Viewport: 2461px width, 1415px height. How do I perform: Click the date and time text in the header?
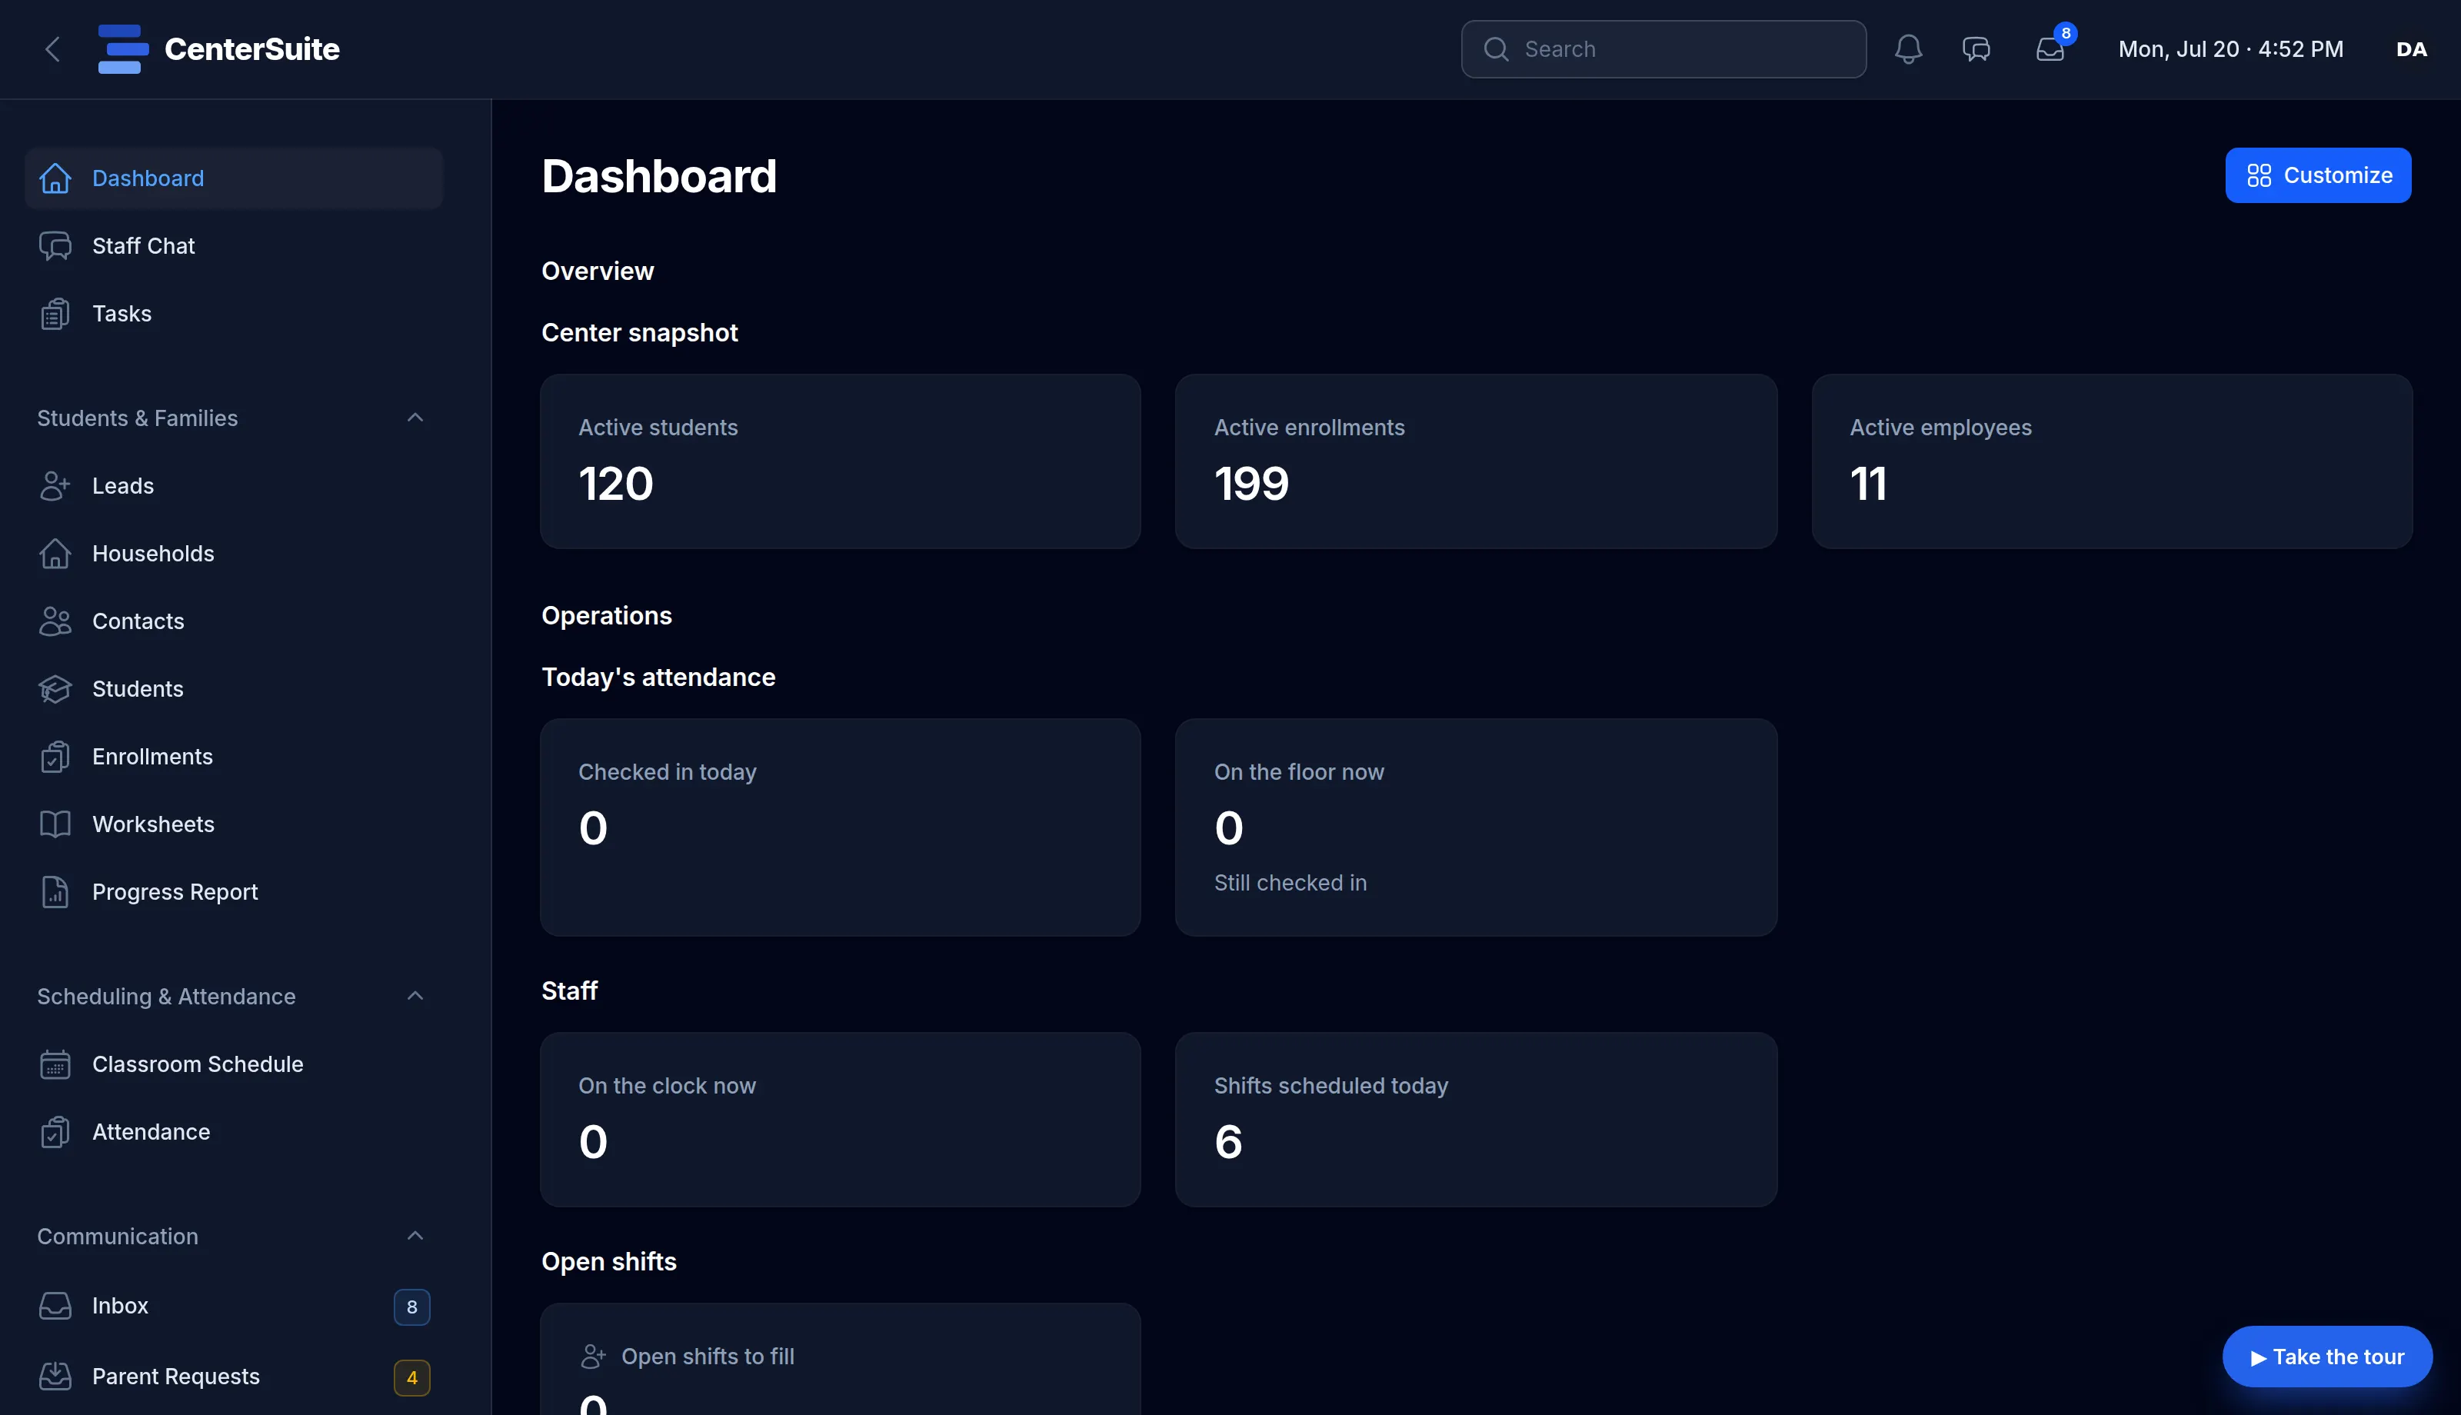(2231, 49)
